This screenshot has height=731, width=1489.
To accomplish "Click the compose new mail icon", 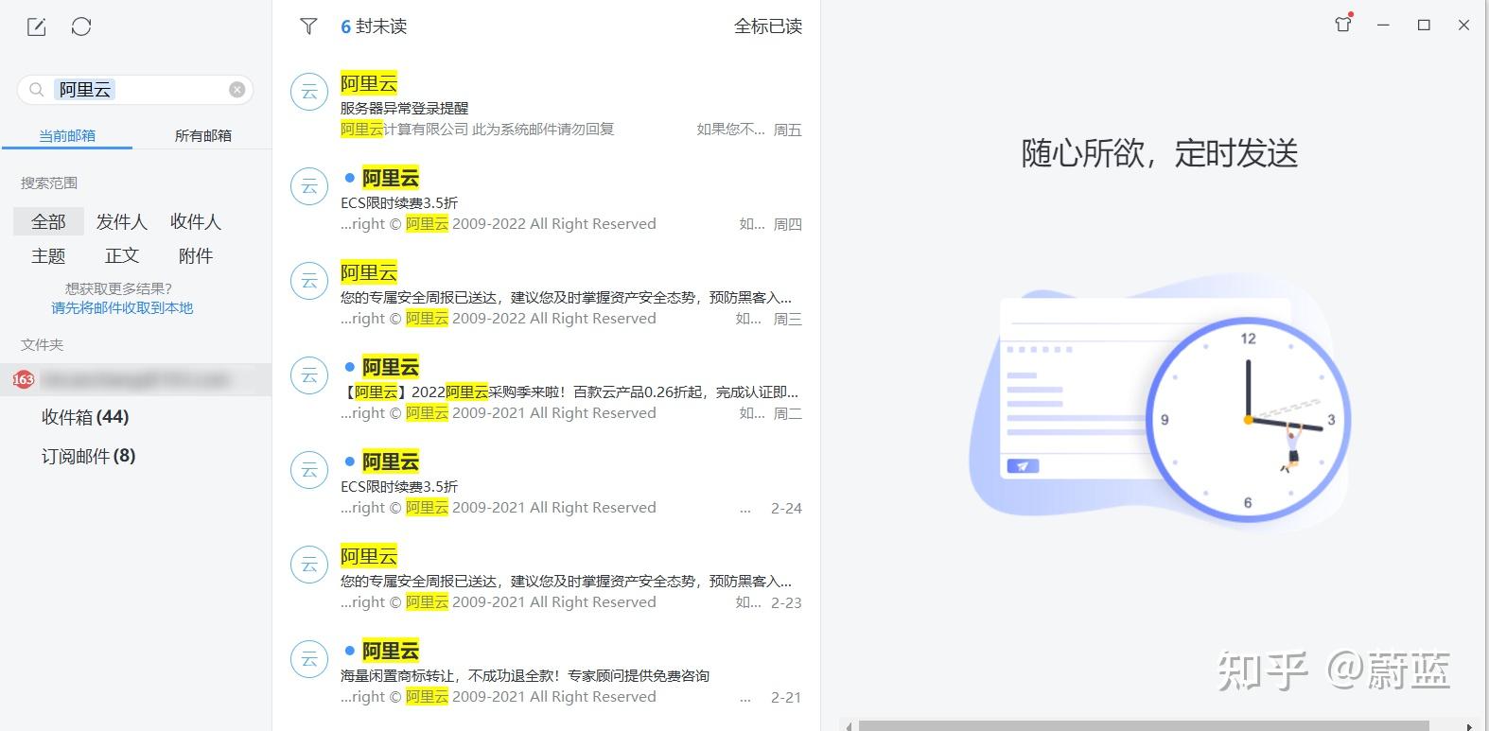I will (x=37, y=26).
